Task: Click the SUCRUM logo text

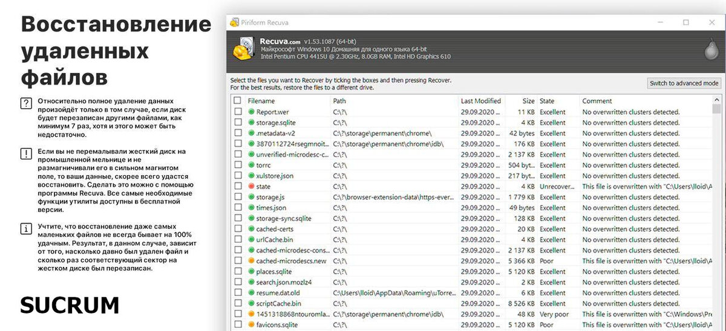Action: (x=70, y=305)
